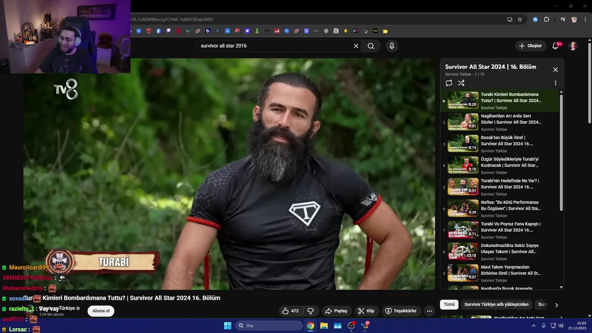The width and height of the screenshot is (592, 333).
Task: Click install/cast icon in address bar
Action: tap(510, 19)
